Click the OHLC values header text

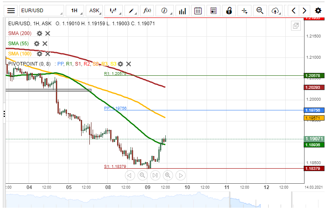tap(105, 24)
